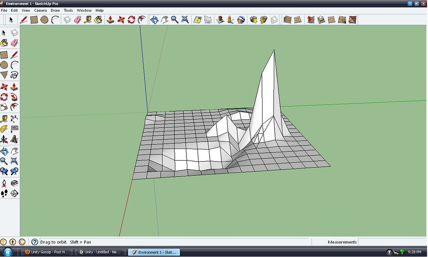The image size is (428, 257).
Task: Click the Look Around eye tool
Action: [14, 183]
